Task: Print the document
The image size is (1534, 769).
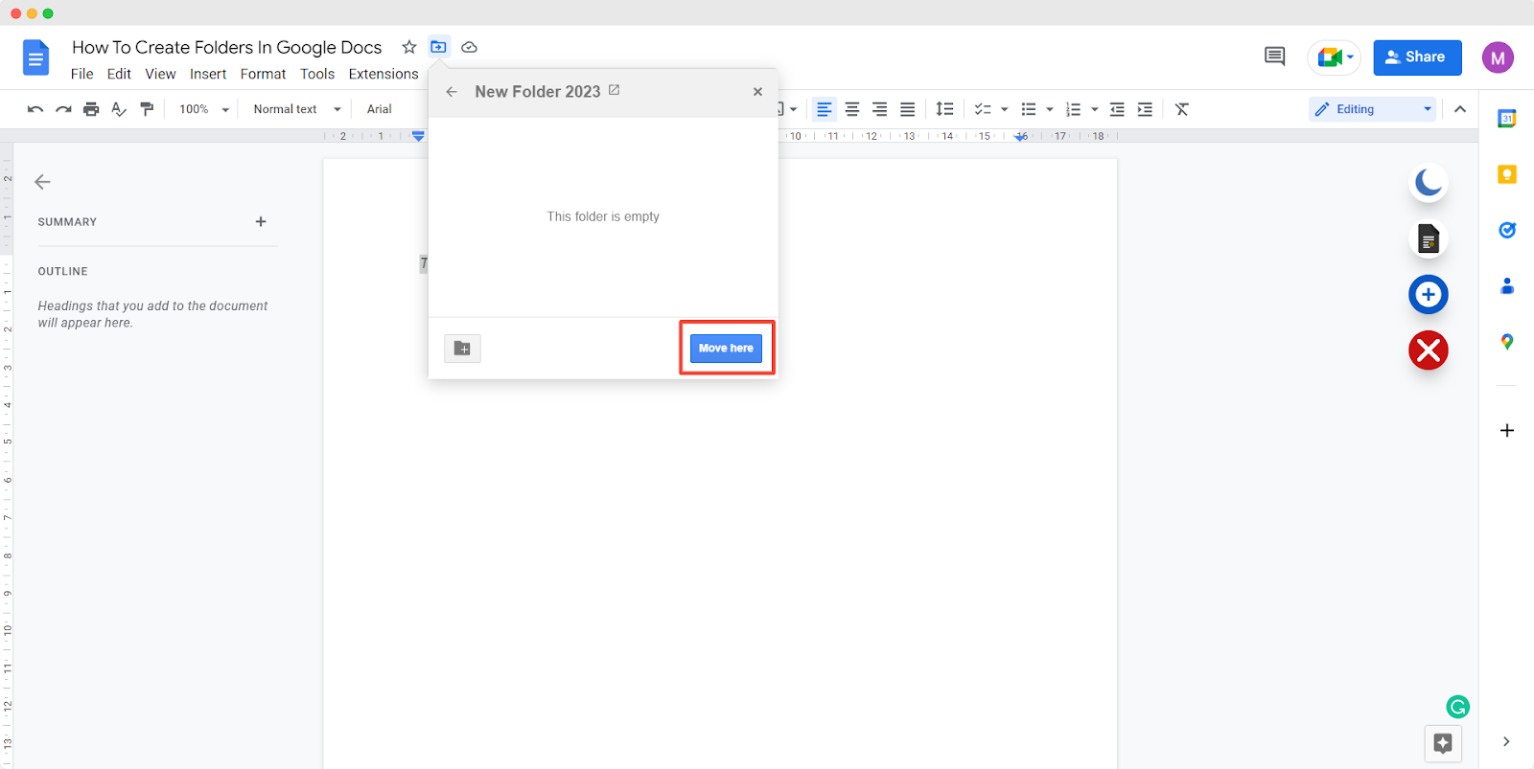Action: tap(91, 109)
